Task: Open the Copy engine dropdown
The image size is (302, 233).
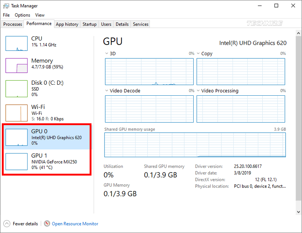Action: (x=198, y=54)
